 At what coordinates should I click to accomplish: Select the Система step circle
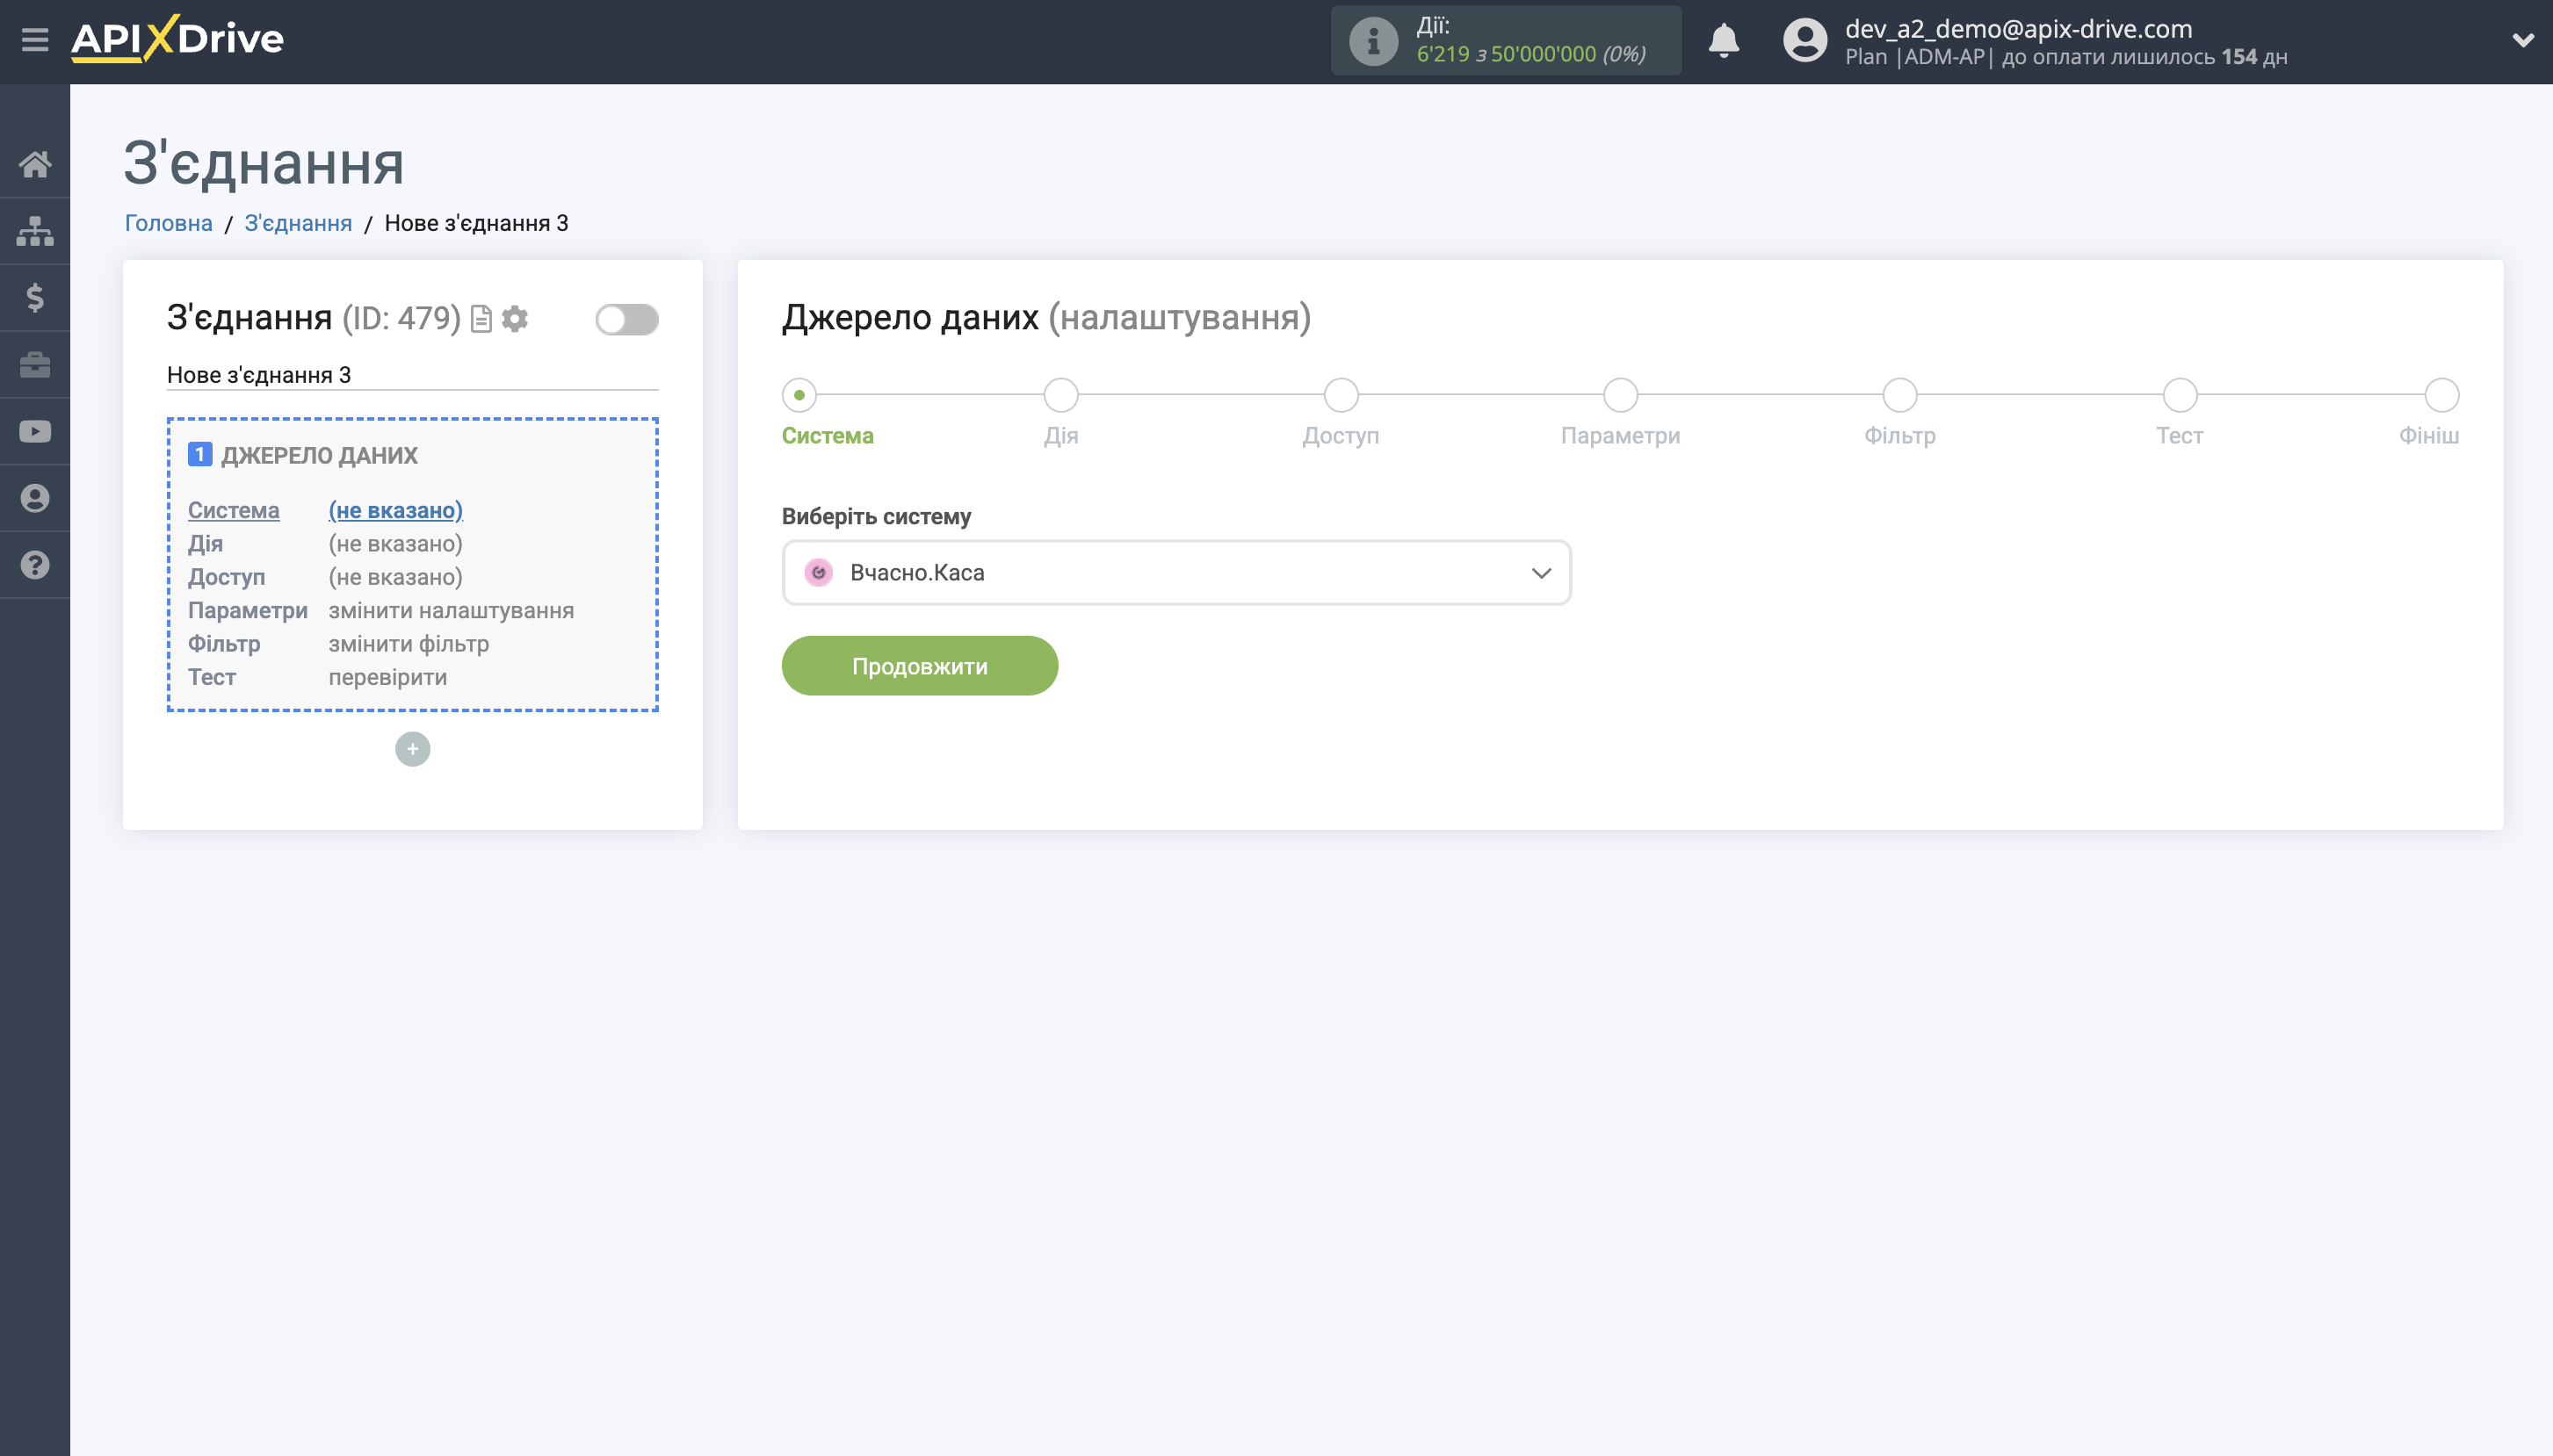[799, 395]
